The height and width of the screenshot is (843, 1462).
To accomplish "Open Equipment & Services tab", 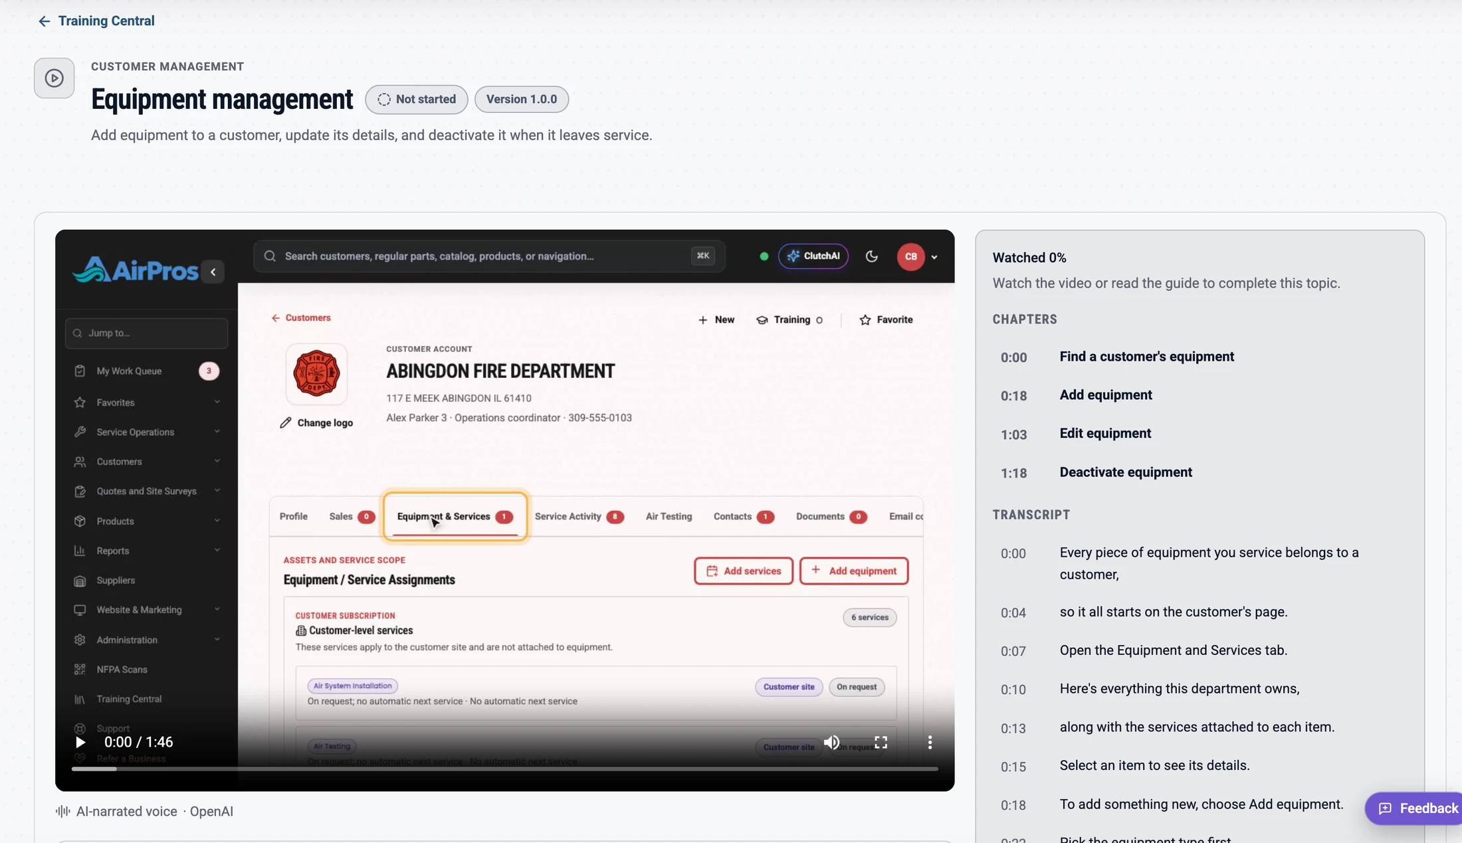I will click(x=455, y=516).
